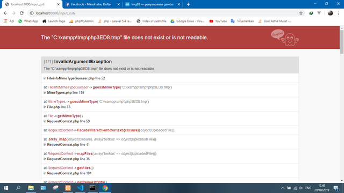The height and width of the screenshot is (193, 344).
Task: Click FileinfoMimeTypeGuesser guessMimeType trace row
Action: [x=170, y=90]
